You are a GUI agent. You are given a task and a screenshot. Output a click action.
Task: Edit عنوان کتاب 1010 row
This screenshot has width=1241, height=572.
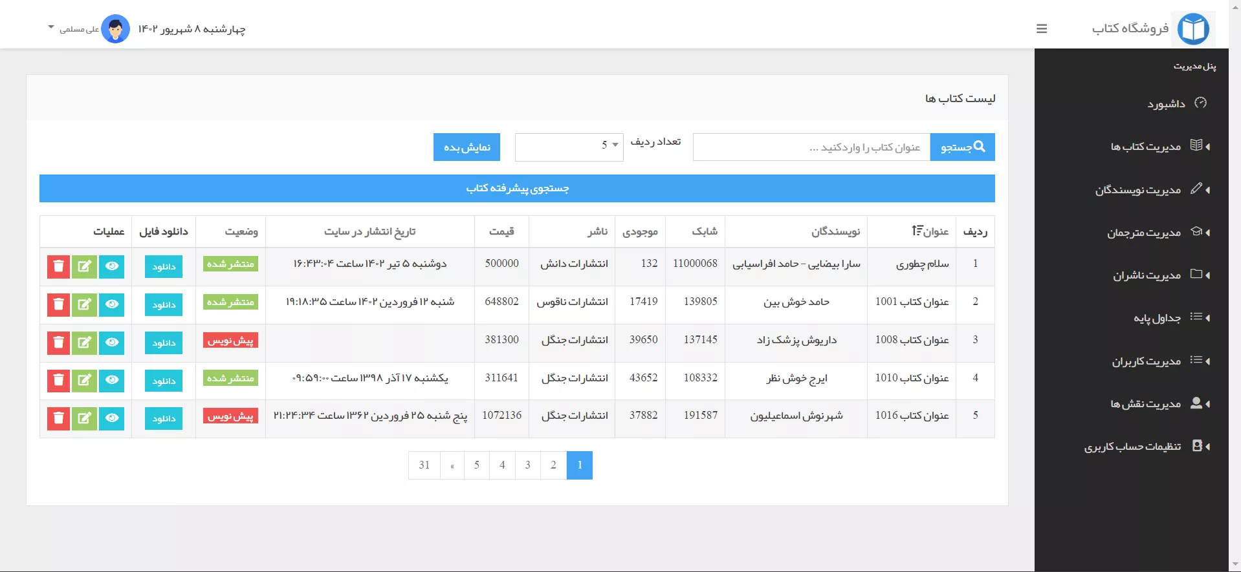point(84,381)
